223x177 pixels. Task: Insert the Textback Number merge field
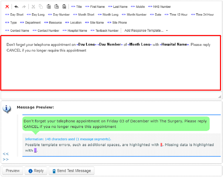click(104, 31)
